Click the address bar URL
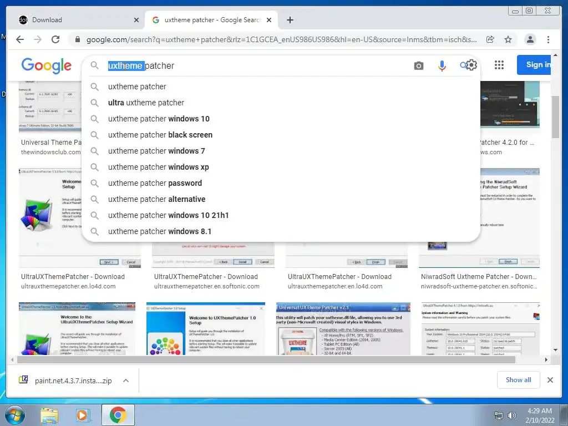 pos(281,39)
